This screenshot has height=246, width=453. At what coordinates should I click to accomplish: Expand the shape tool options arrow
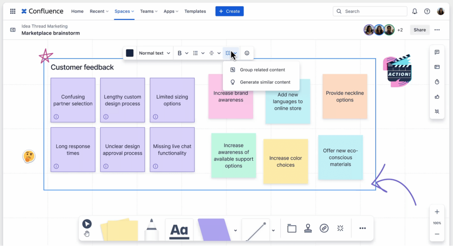(235, 230)
